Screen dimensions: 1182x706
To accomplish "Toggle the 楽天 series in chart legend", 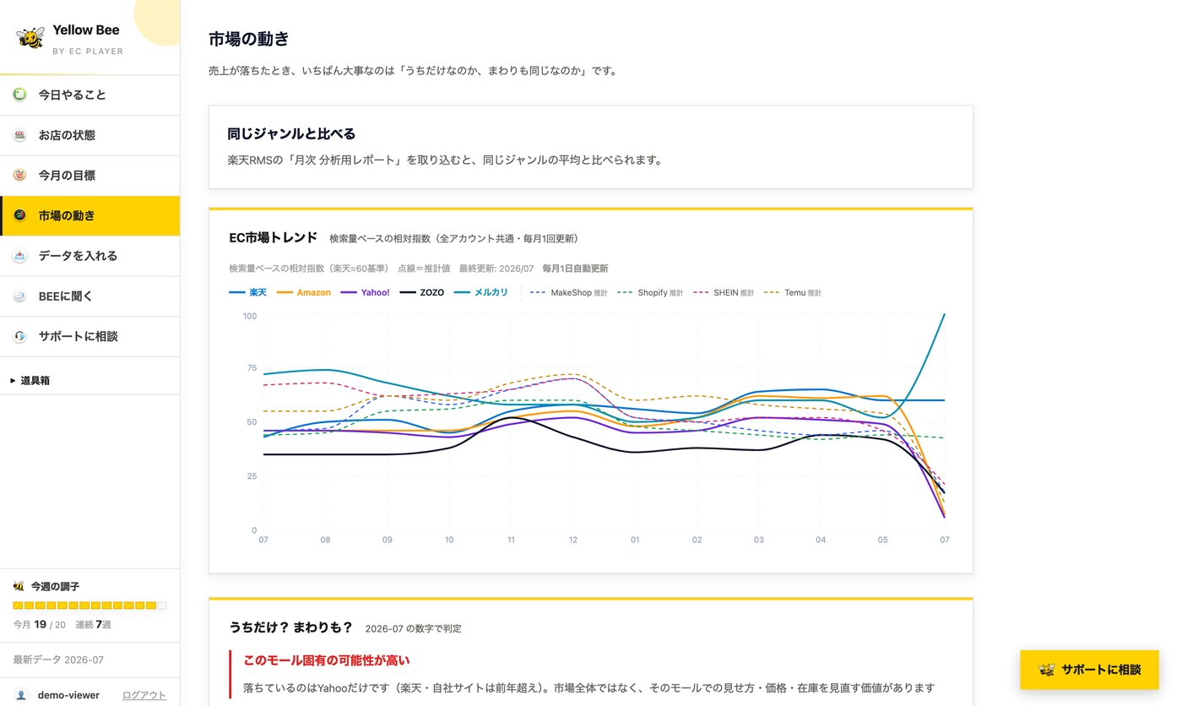I will pyautogui.click(x=248, y=292).
